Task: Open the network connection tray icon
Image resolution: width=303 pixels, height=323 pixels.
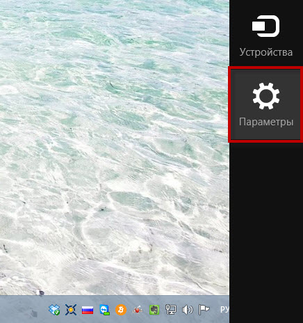Action: pyautogui.click(x=171, y=310)
